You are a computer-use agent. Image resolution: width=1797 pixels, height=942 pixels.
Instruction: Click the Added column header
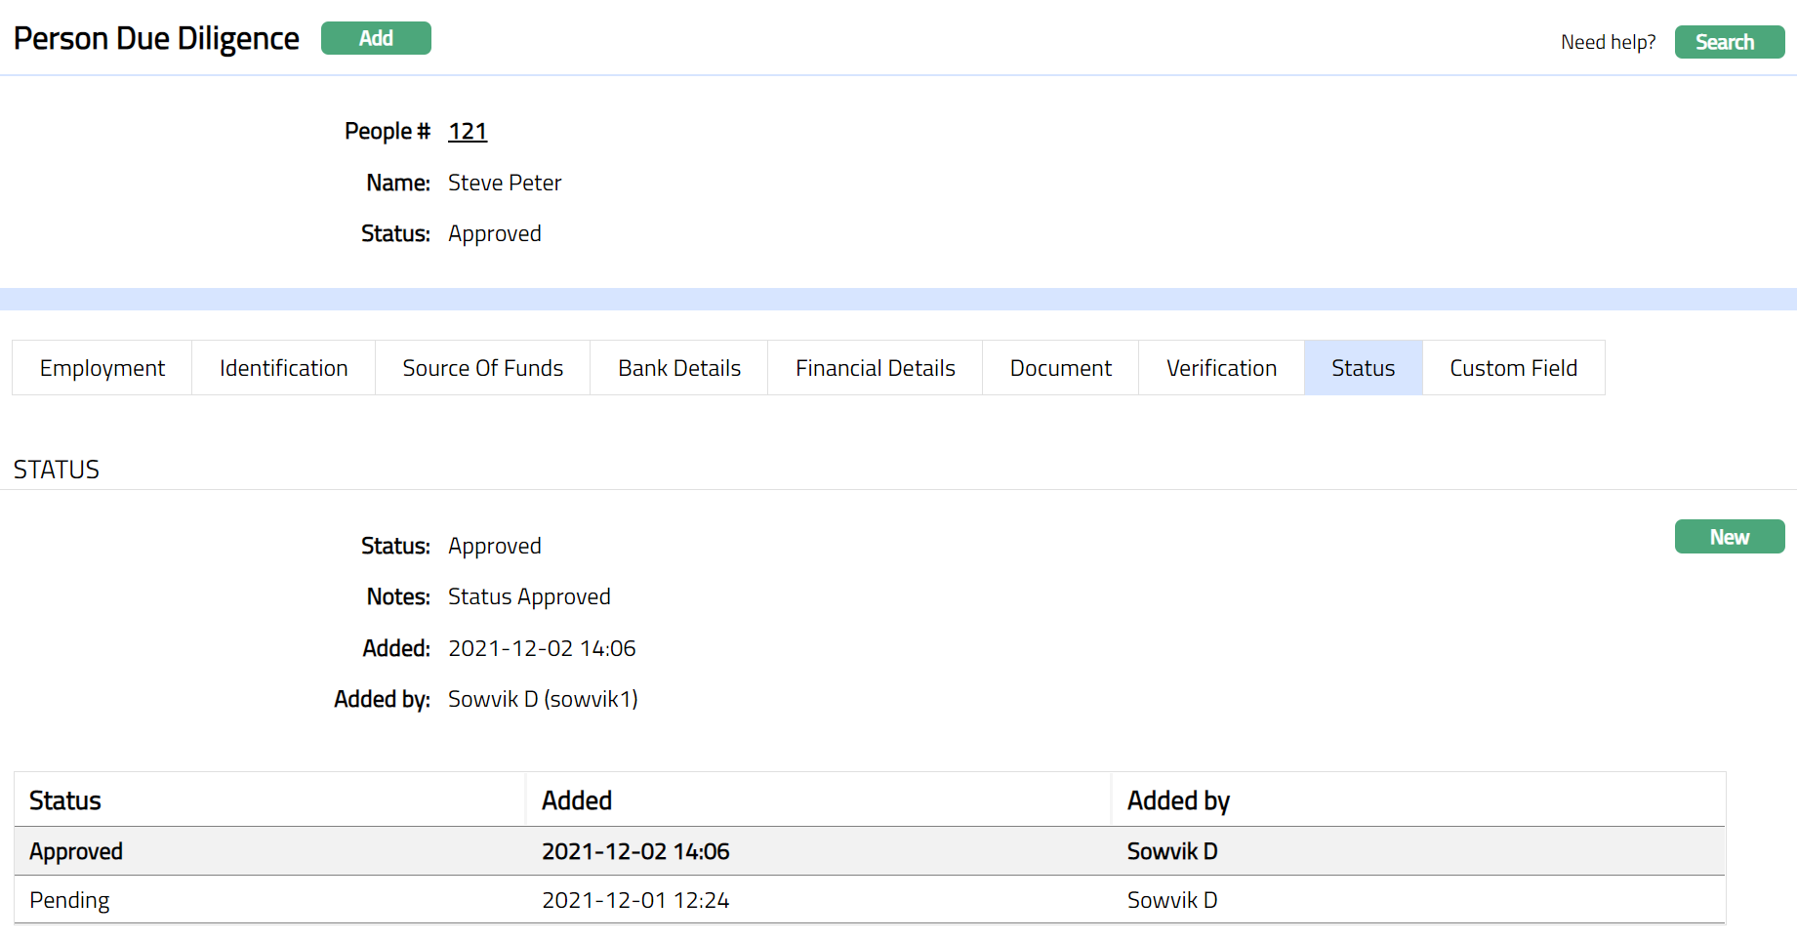tap(577, 800)
